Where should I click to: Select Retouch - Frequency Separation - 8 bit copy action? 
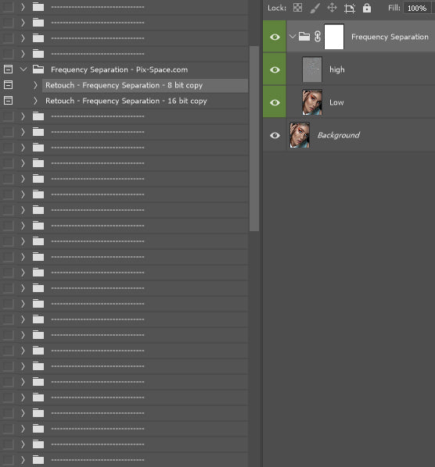point(124,85)
